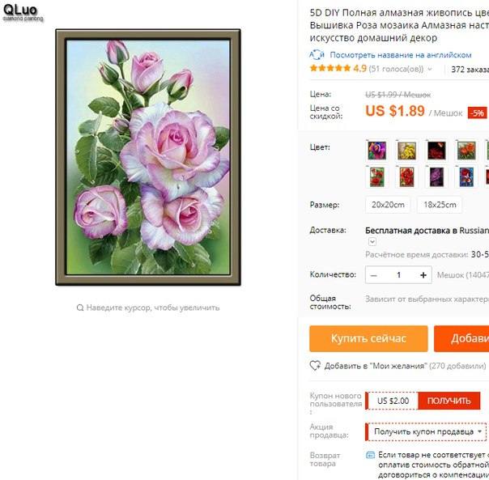Image resolution: width=489 pixels, height=480 pixels.
Task: Click the return policy icon
Action: [x=370, y=455]
